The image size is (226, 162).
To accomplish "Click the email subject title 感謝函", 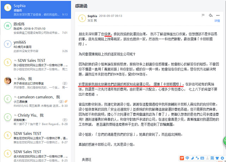I will [81, 6].
